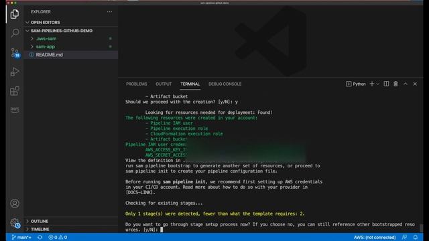Switch to the Debug Console tab
Image resolution: width=429 pixels, height=241 pixels.
tap(225, 84)
